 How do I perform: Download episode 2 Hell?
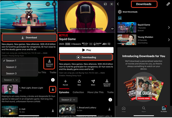coord(53,111)
